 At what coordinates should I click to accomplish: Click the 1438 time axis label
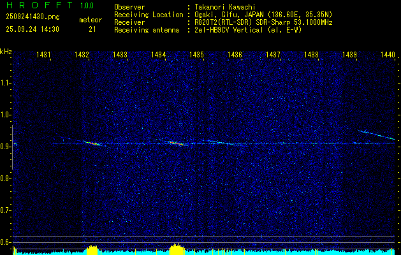pos(311,54)
